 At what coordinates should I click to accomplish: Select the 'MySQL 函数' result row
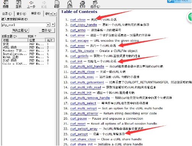coord(28,57)
